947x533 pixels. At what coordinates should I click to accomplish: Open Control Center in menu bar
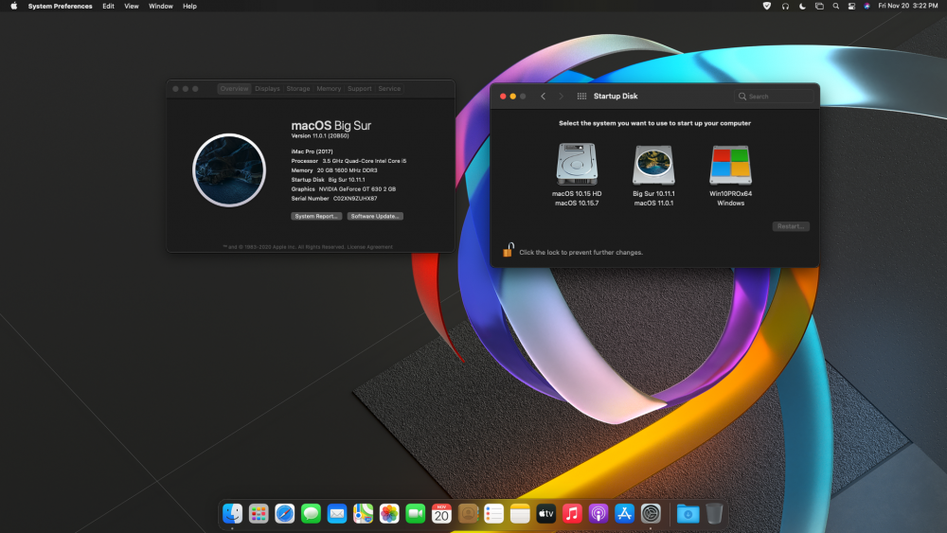pos(851,6)
